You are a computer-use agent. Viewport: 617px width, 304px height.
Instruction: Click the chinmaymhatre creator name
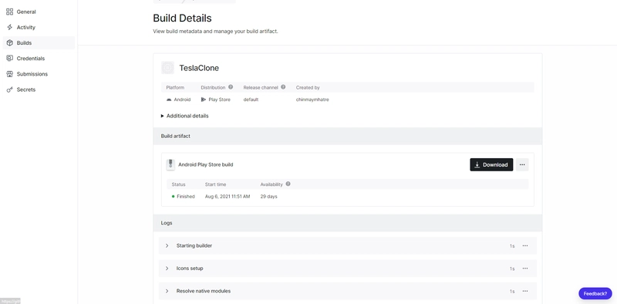click(312, 100)
